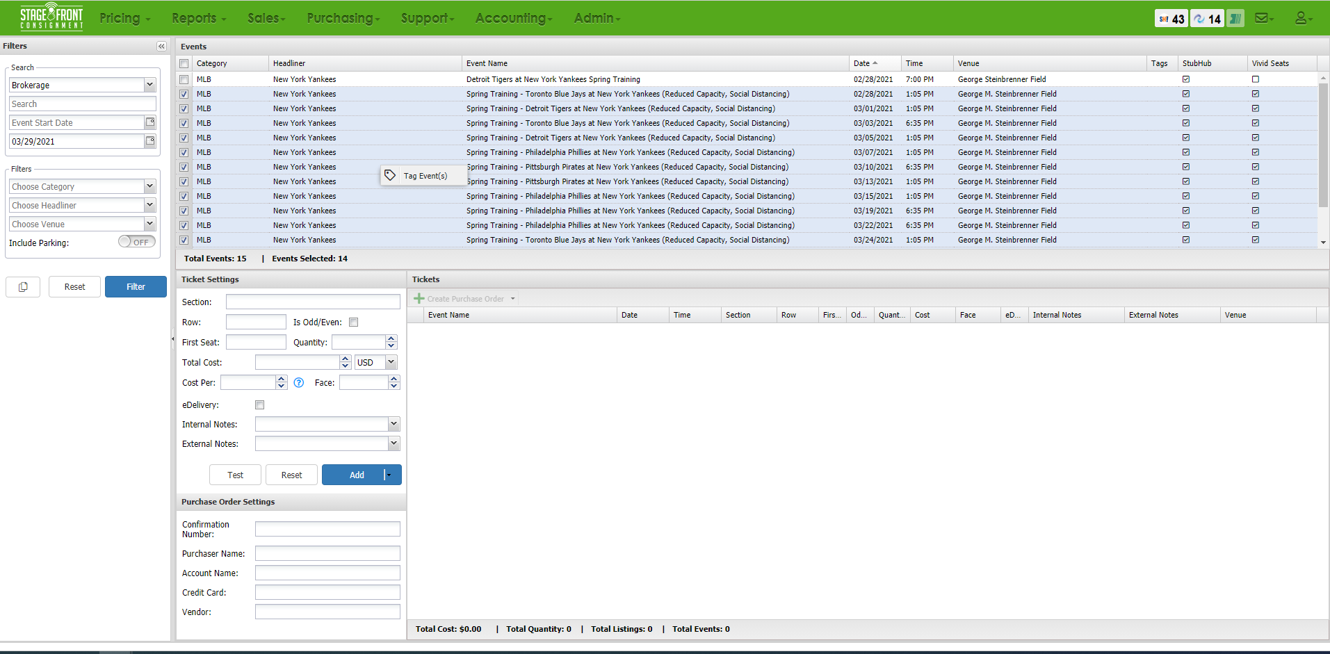
Task: Expand the External Notes dropdown
Action: coord(394,443)
